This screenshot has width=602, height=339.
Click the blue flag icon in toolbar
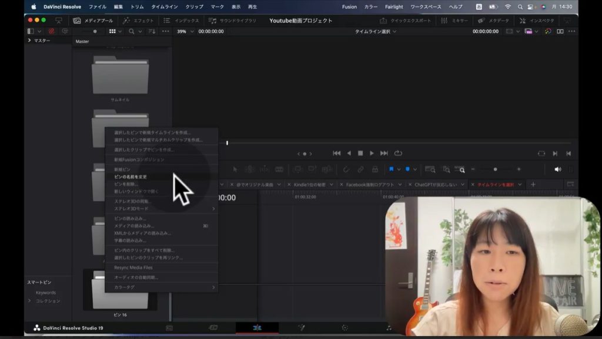391,169
